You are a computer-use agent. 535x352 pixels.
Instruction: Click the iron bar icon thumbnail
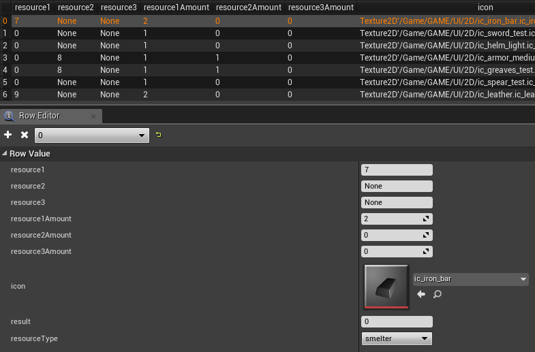coord(386,287)
